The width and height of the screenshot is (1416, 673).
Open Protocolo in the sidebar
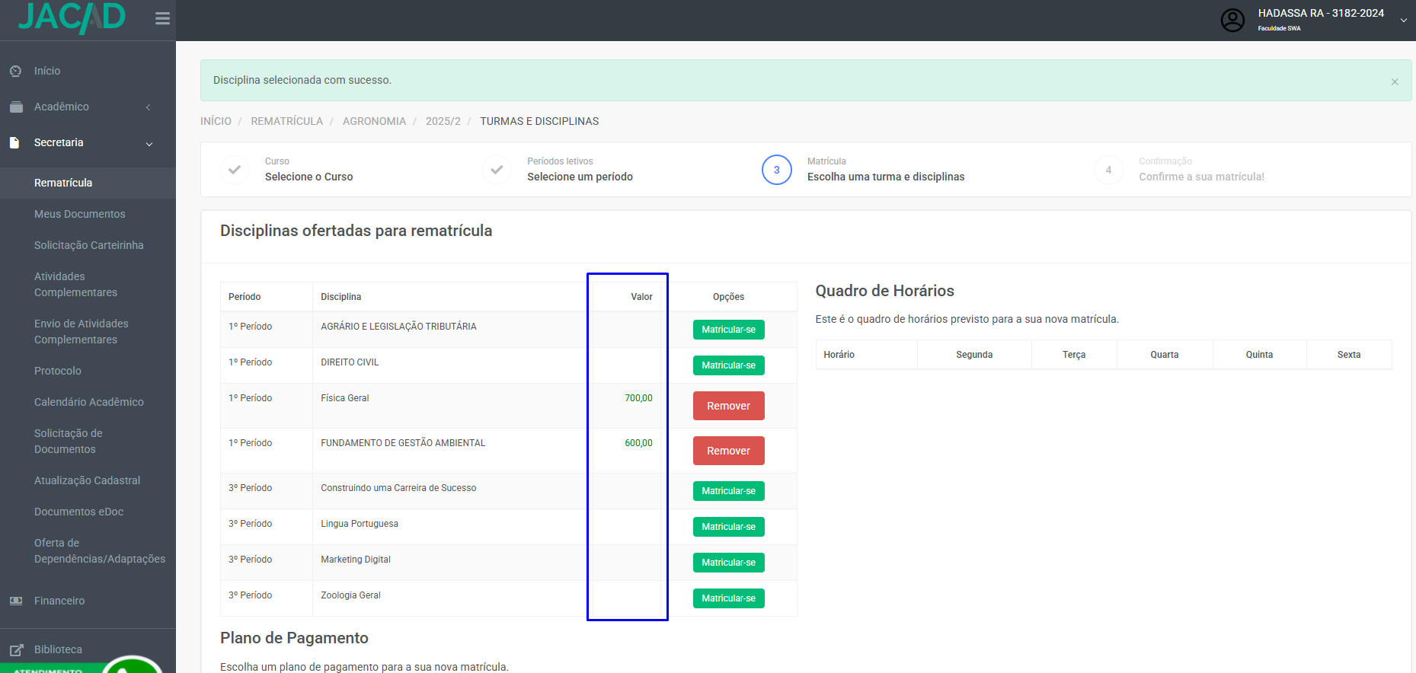58,371
